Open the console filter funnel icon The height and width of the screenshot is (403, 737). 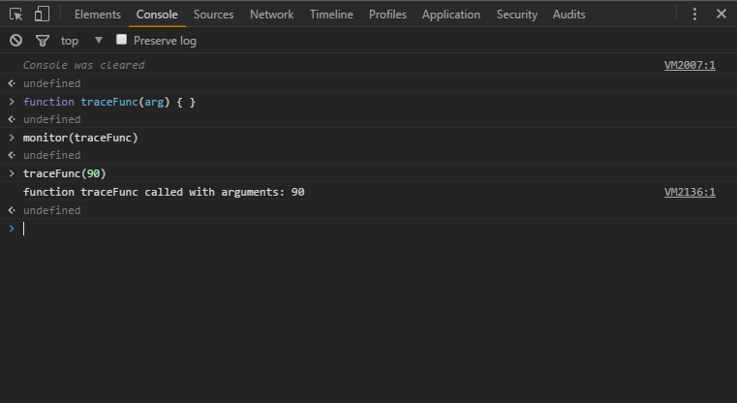(43, 41)
